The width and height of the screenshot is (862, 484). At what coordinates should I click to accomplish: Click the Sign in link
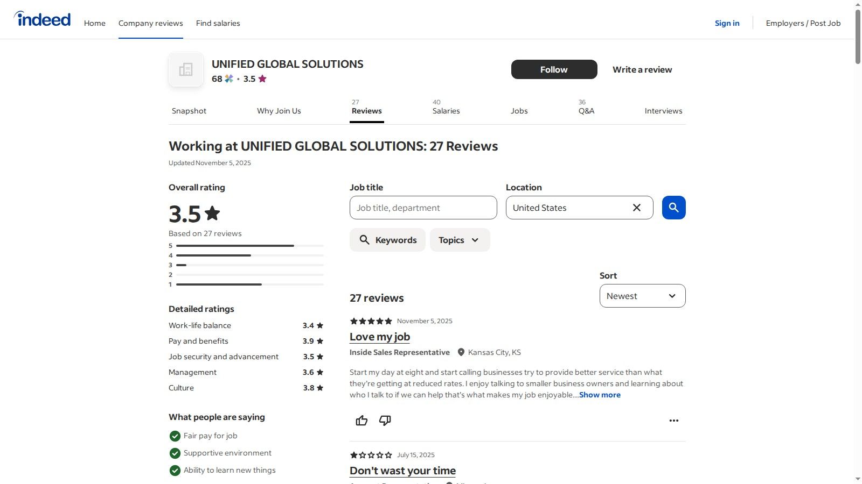click(x=727, y=23)
